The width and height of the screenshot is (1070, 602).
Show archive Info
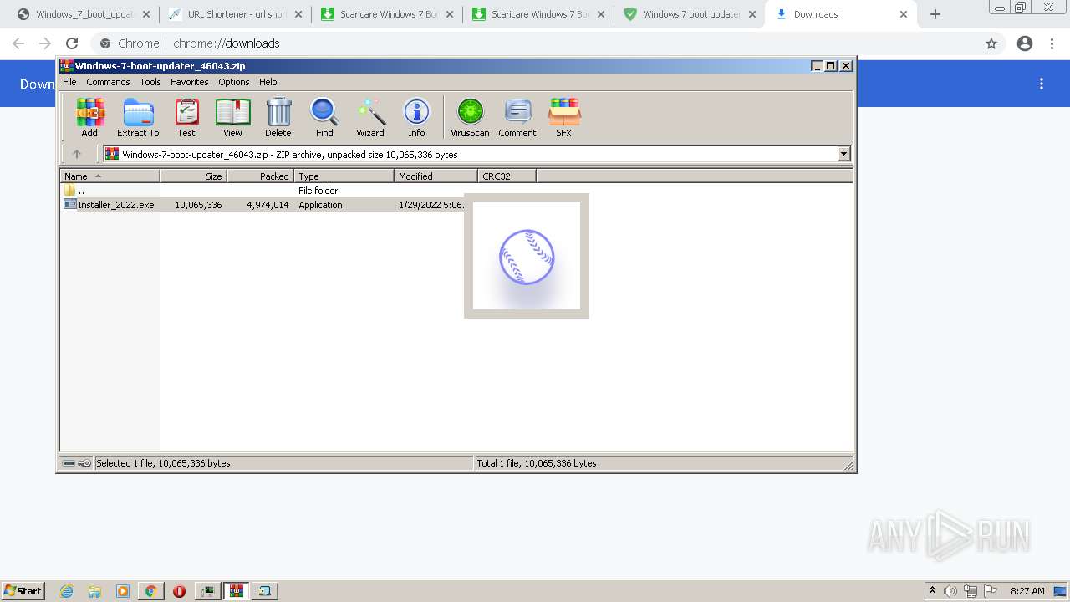tap(416, 117)
